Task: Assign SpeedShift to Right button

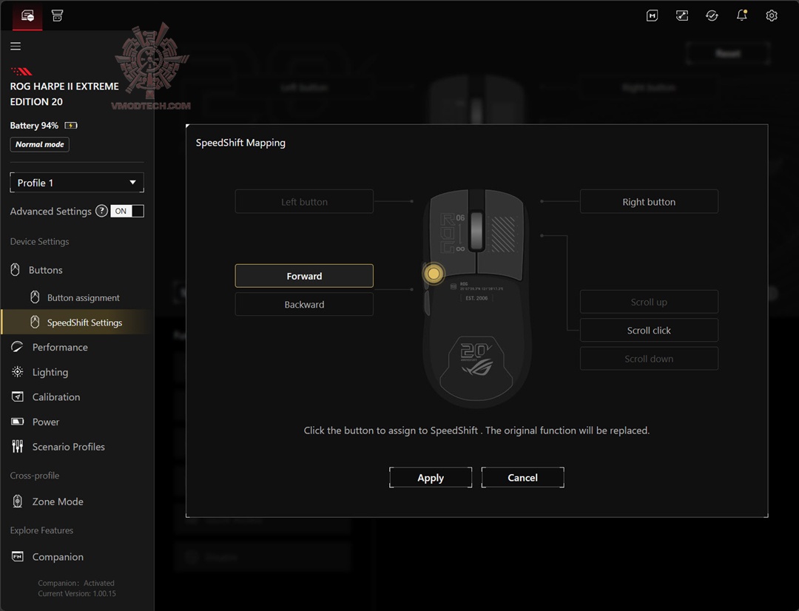Action: 650,202
